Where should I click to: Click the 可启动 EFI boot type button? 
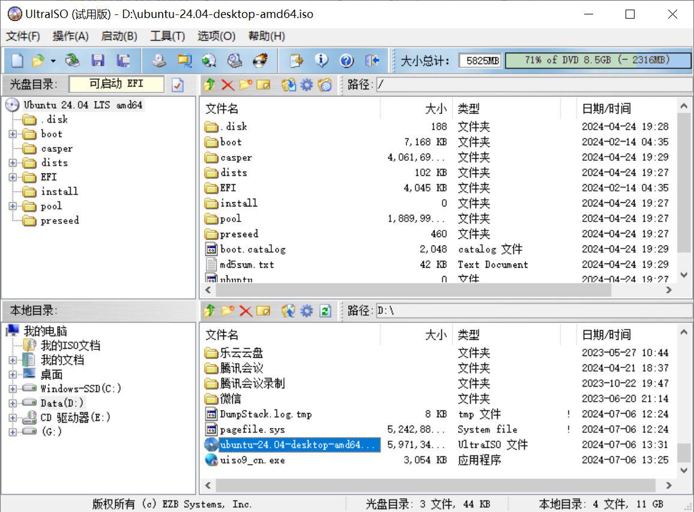click(116, 84)
